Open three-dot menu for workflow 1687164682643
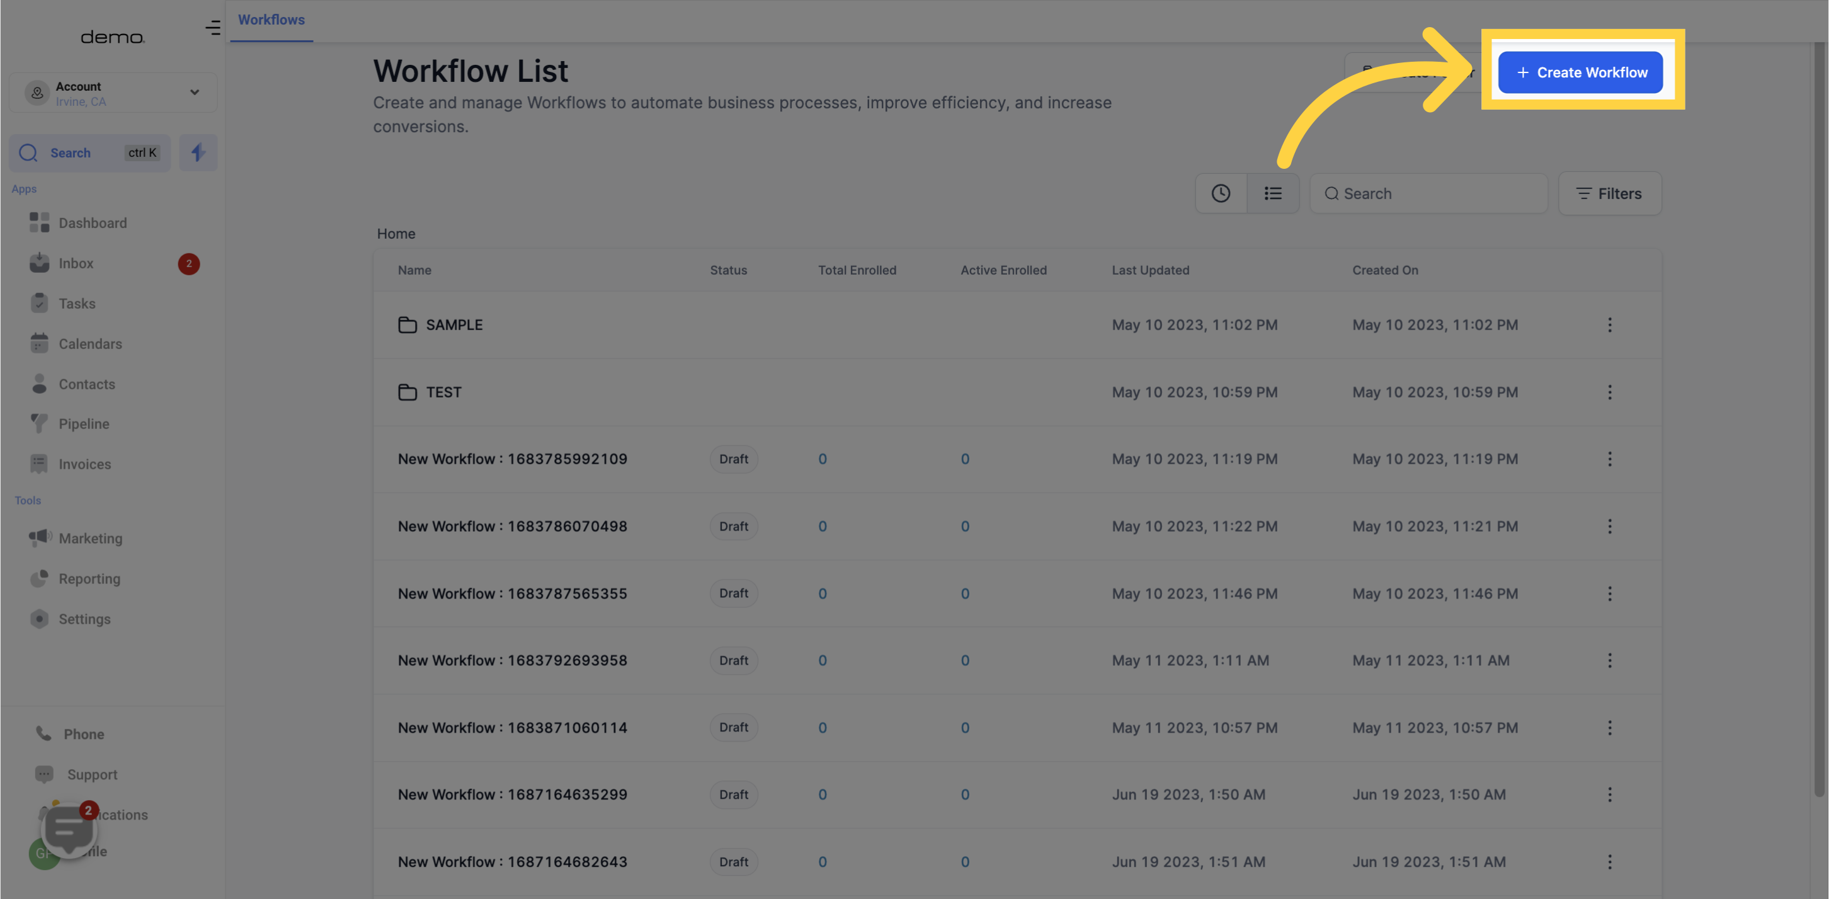1829x899 pixels. (1609, 862)
